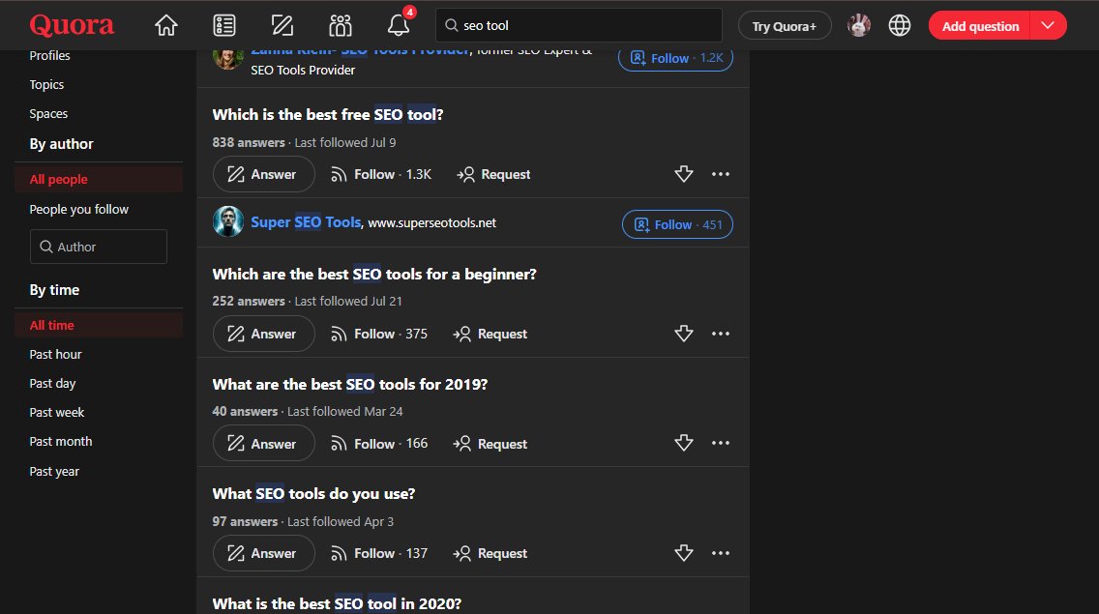Viewport: 1099px width, 614px height.
Task: Expand the Add question dropdown arrow
Action: [1048, 25]
